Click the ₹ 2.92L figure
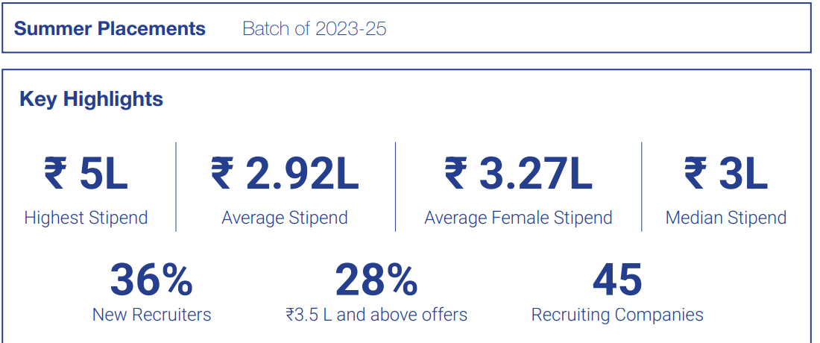The height and width of the screenshot is (343, 820). [x=285, y=174]
